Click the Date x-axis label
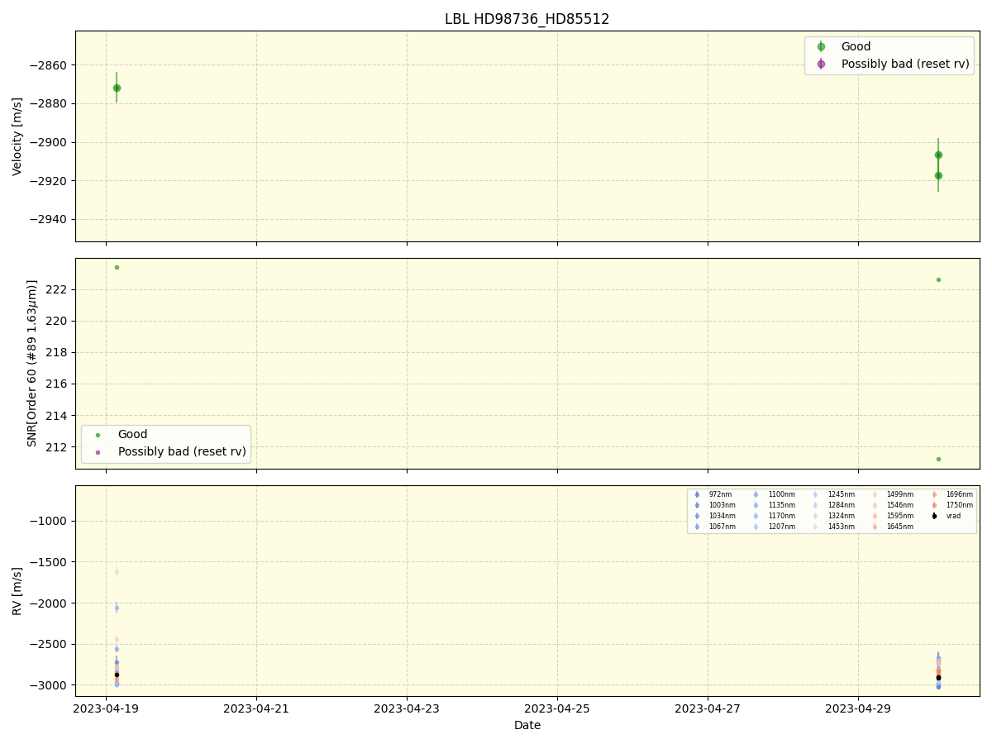 pos(527,726)
